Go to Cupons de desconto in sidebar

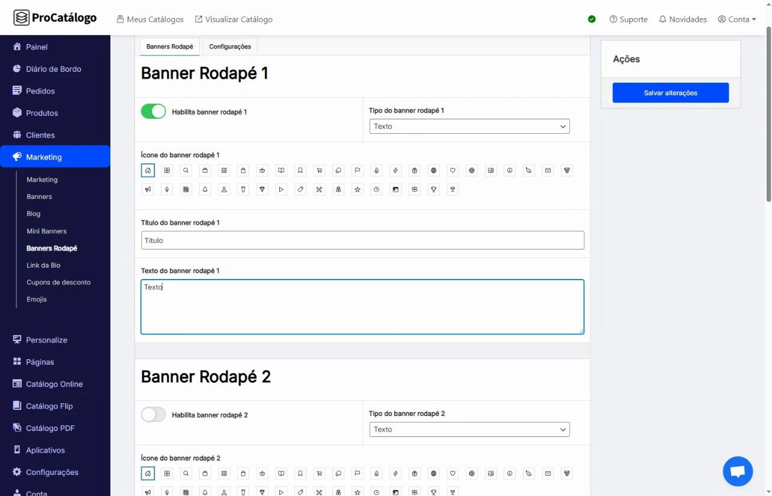point(59,282)
